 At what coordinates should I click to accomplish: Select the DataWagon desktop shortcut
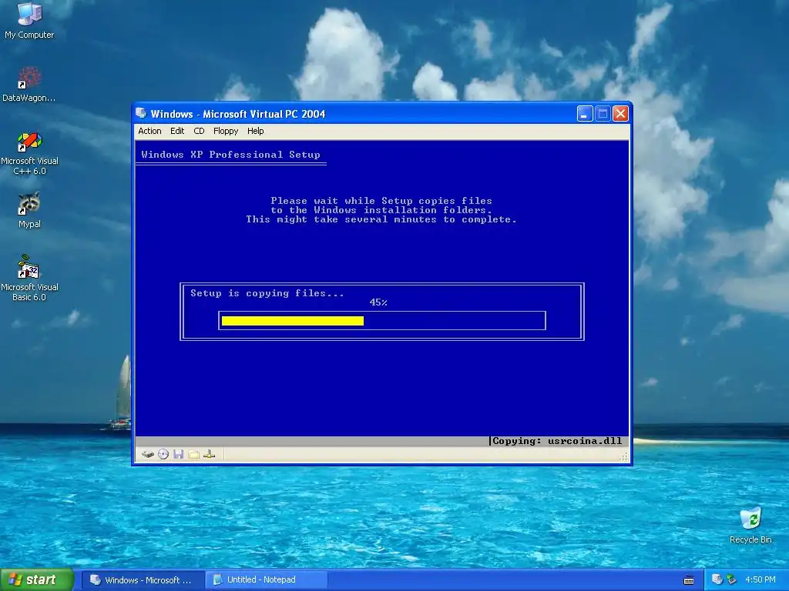coord(29,84)
